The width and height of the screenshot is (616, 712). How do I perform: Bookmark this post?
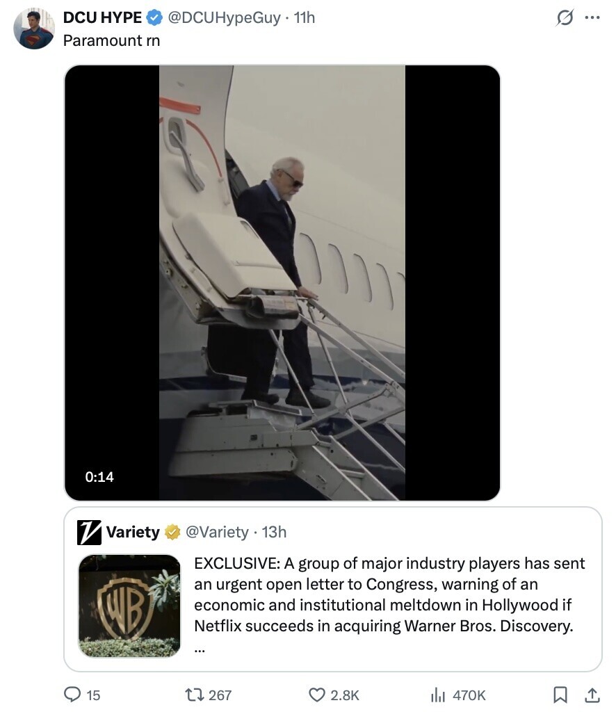click(x=560, y=695)
